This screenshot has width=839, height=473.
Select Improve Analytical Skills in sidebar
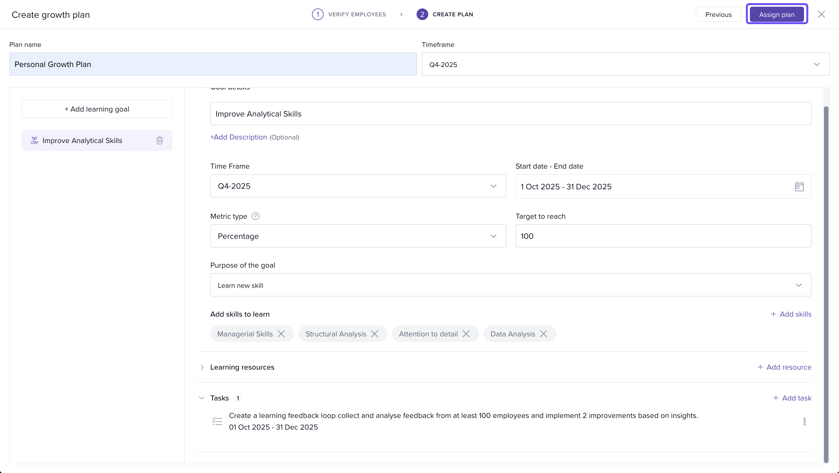(82, 140)
